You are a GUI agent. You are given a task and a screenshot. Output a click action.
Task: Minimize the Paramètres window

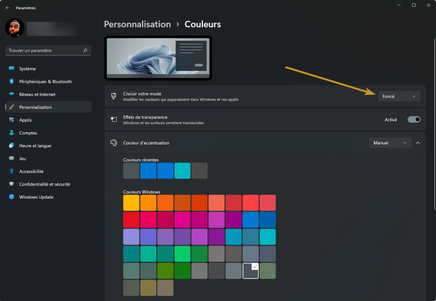tap(399, 5)
